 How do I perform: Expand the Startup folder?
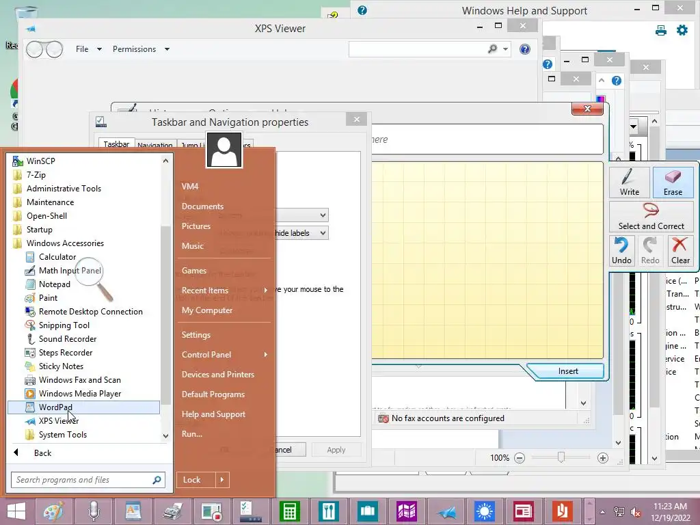click(x=39, y=230)
